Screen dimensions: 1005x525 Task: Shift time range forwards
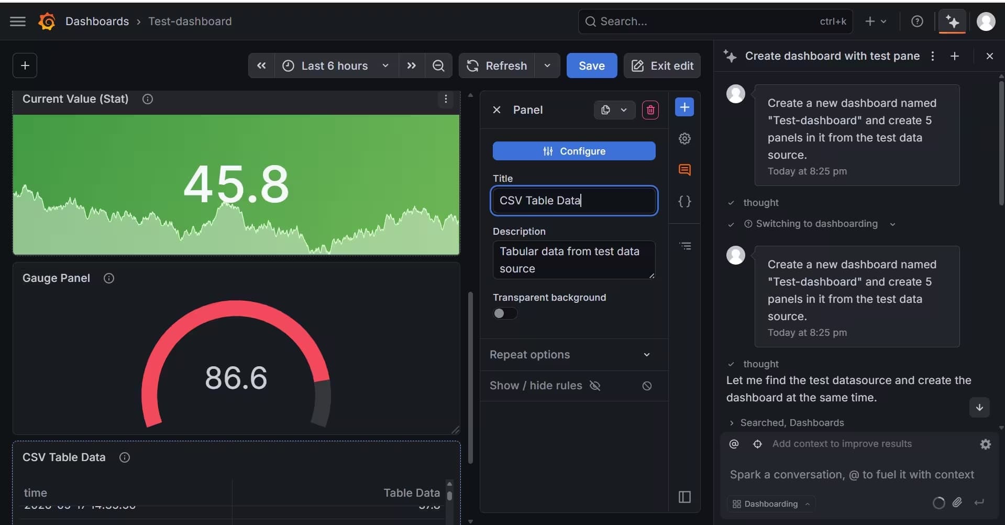(x=412, y=65)
